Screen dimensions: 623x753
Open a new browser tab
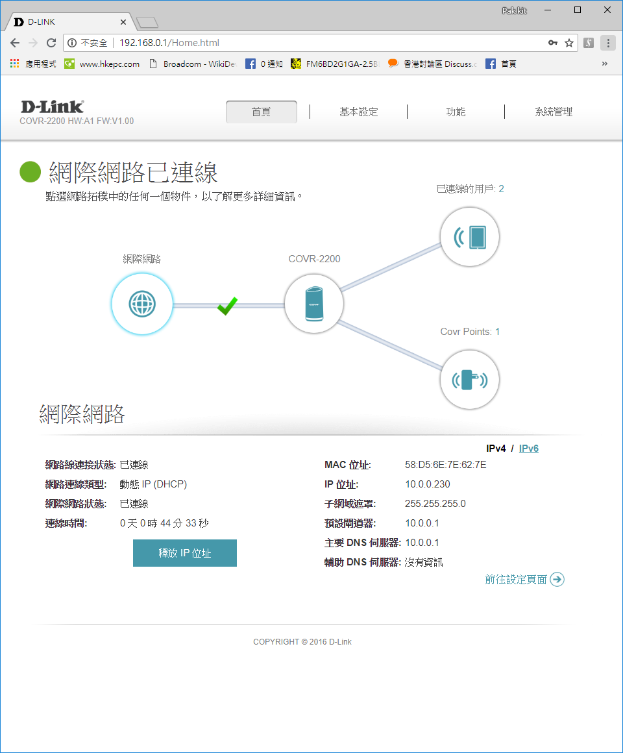click(147, 22)
